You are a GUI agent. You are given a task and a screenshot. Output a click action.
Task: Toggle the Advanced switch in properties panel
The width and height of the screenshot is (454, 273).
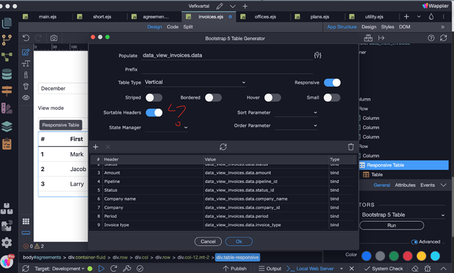pos(415,242)
